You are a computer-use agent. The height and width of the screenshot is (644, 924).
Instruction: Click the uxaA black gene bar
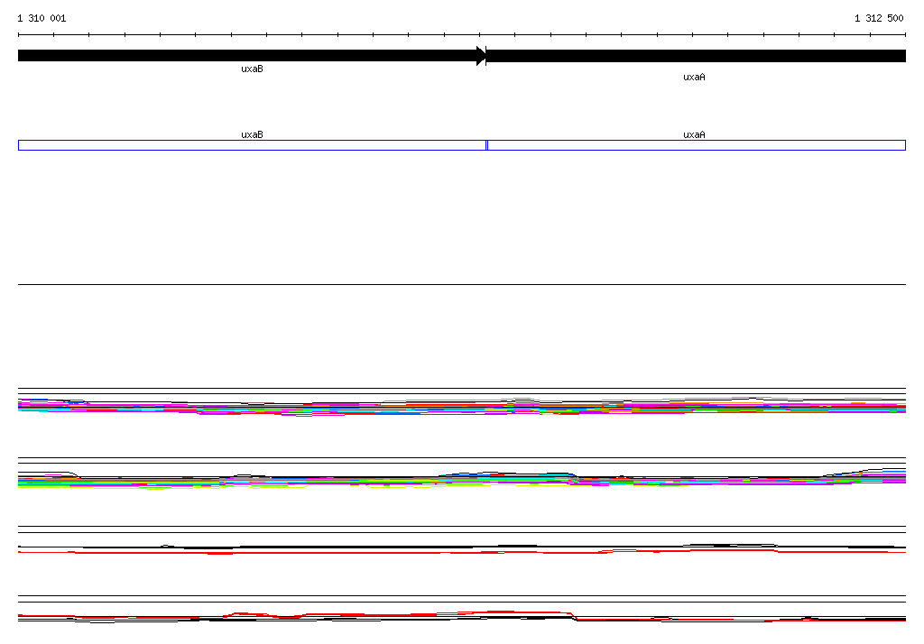coord(696,56)
